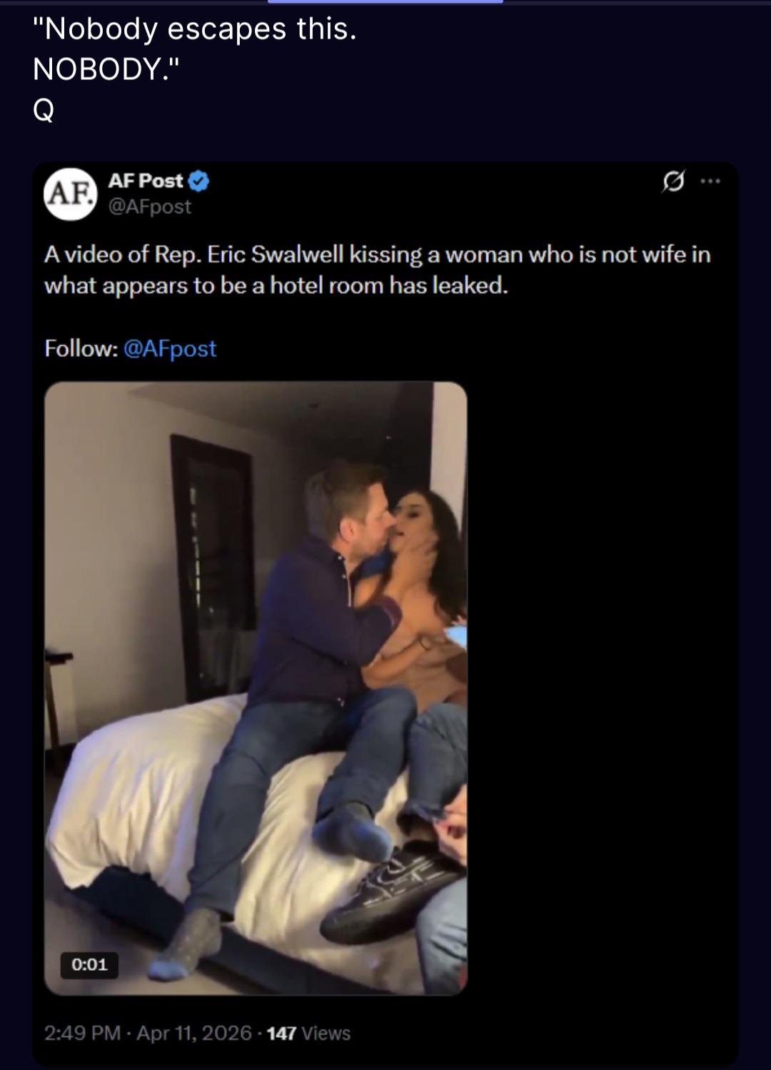
Task: Select the "Nobody escapes this." quote line
Action: [194, 29]
